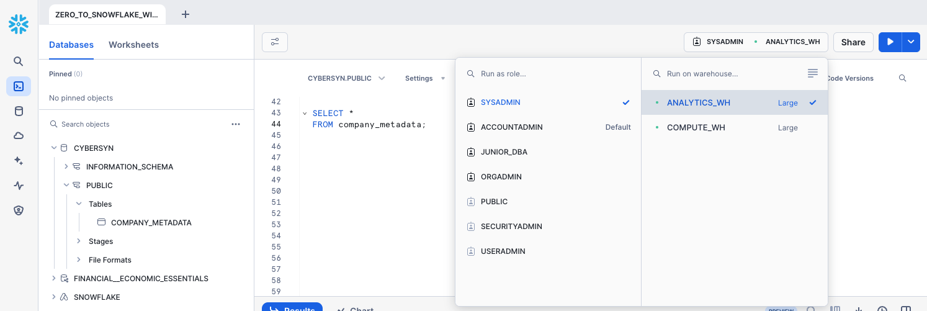The image size is (927, 311).
Task: Select the SECURITYADMIN role
Action: point(548,227)
